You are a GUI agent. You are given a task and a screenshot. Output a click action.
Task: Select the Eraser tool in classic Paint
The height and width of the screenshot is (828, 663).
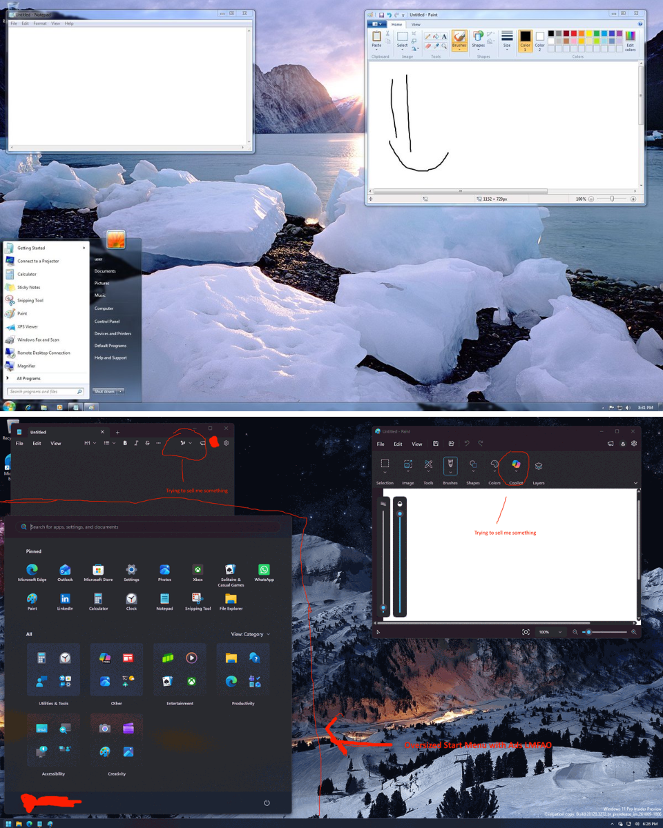click(x=428, y=46)
